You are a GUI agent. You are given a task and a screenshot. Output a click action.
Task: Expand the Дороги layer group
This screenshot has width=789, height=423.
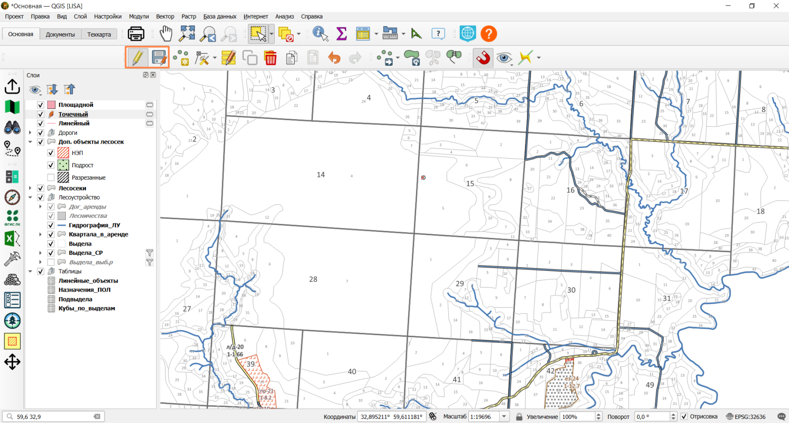click(x=31, y=133)
